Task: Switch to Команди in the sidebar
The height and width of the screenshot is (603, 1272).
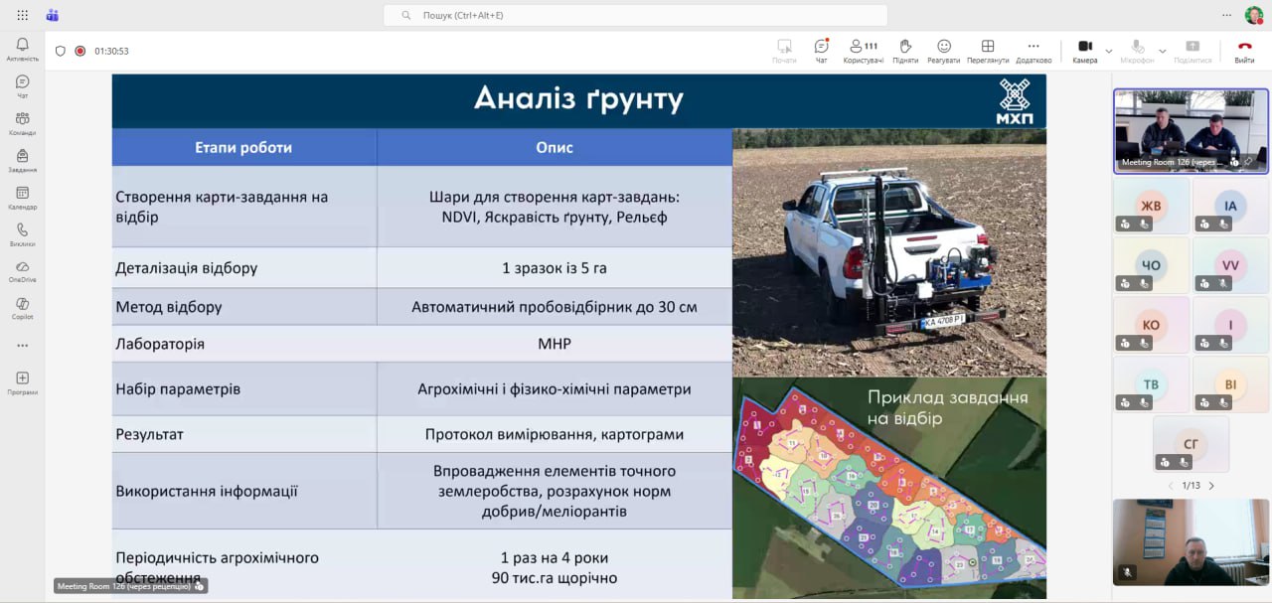Action: pyautogui.click(x=22, y=123)
